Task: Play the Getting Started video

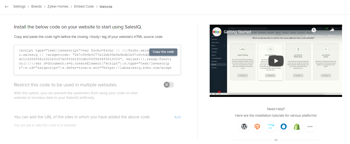Action: (276, 61)
